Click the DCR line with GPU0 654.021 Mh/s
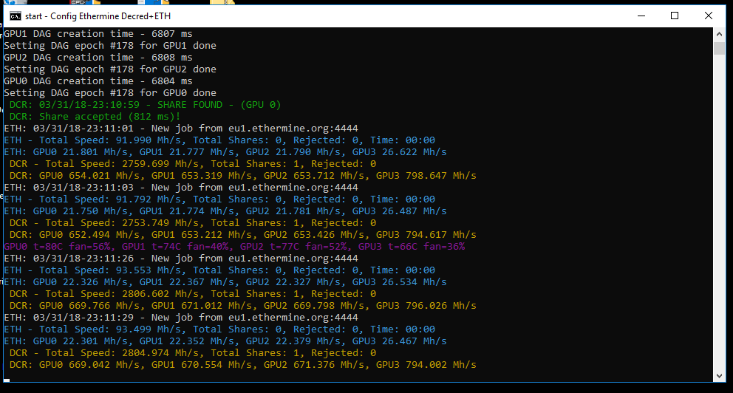733x393 pixels. tap(242, 176)
